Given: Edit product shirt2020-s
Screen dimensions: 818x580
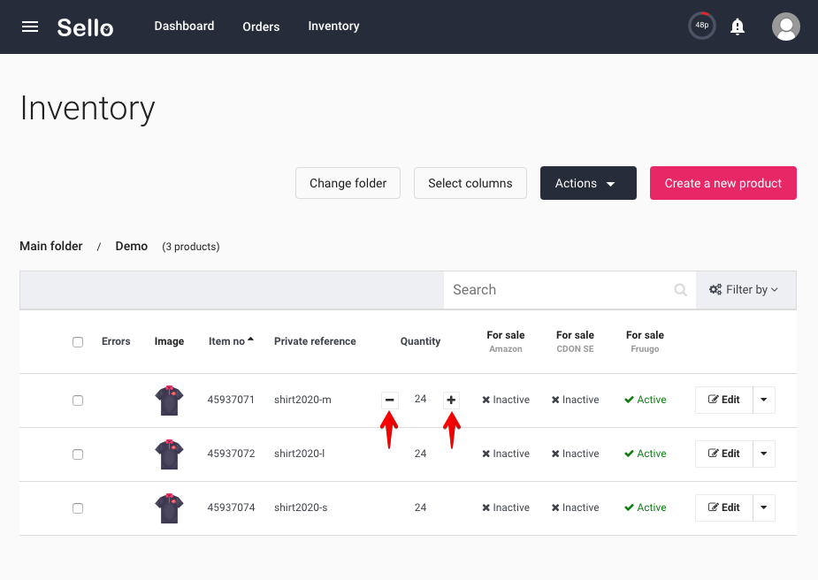Looking at the screenshot, I should [724, 507].
